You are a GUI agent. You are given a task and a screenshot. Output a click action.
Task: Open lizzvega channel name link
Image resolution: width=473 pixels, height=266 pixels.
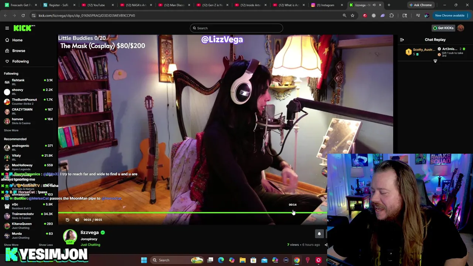(x=89, y=232)
